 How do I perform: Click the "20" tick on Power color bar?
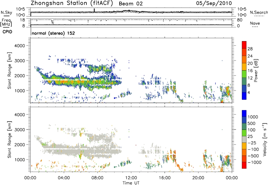[x=250, y=63]
